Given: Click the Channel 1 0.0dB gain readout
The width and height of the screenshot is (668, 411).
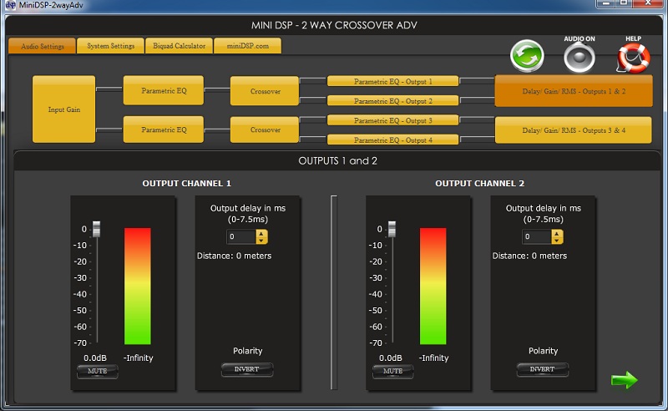Looking at the screenshot, I should coord(95,358).
